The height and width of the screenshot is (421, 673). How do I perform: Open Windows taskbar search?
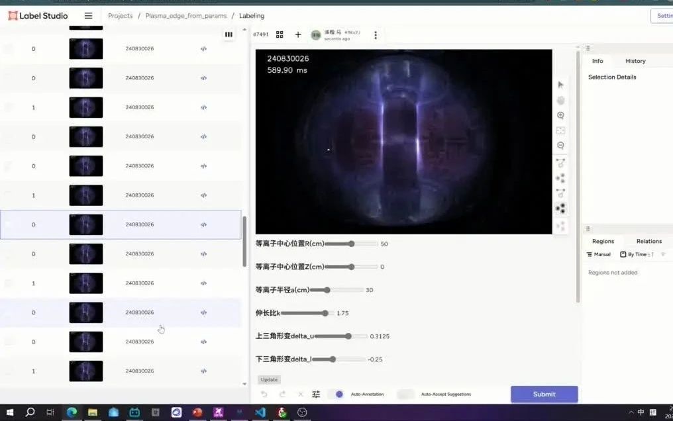(x=30, y=412)
